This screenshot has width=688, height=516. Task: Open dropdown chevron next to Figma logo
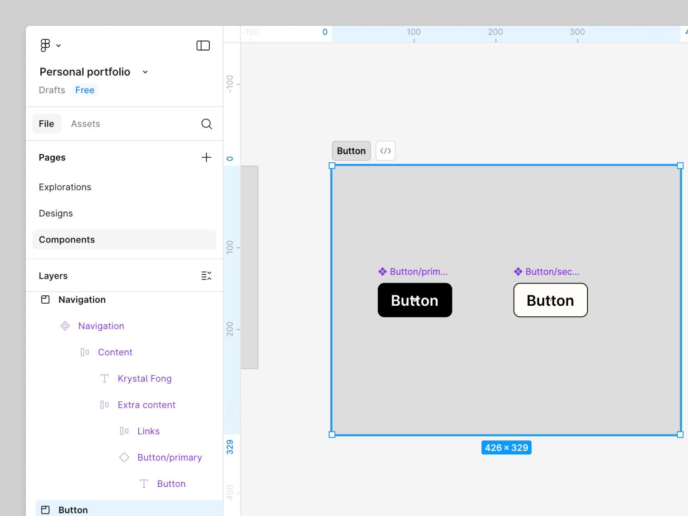click(58, 46)
